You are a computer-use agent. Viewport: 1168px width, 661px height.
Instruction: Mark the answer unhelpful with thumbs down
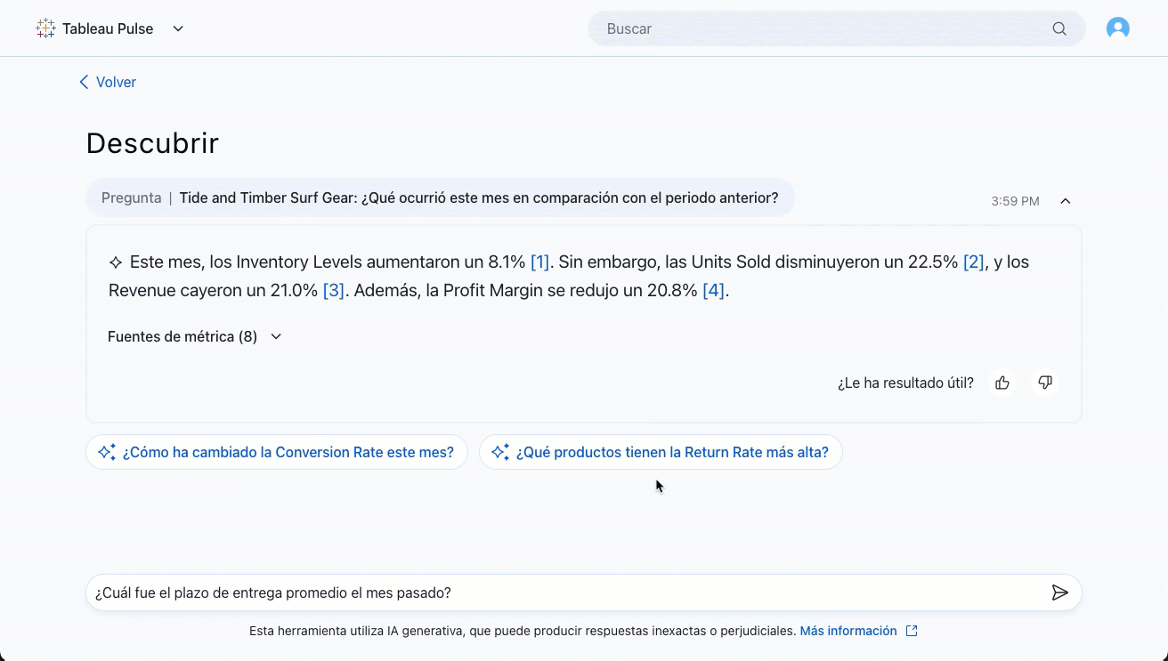[1045, 383]
